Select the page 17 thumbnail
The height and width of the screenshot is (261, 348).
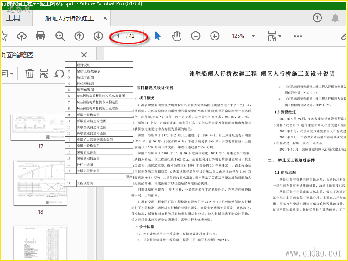[x=38, y=127]
